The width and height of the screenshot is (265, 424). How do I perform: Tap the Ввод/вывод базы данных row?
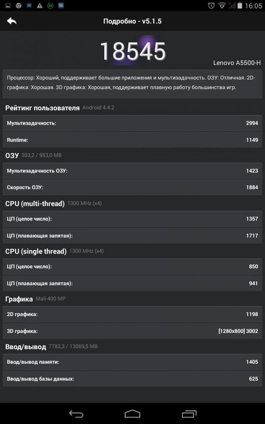coord(132,379)
